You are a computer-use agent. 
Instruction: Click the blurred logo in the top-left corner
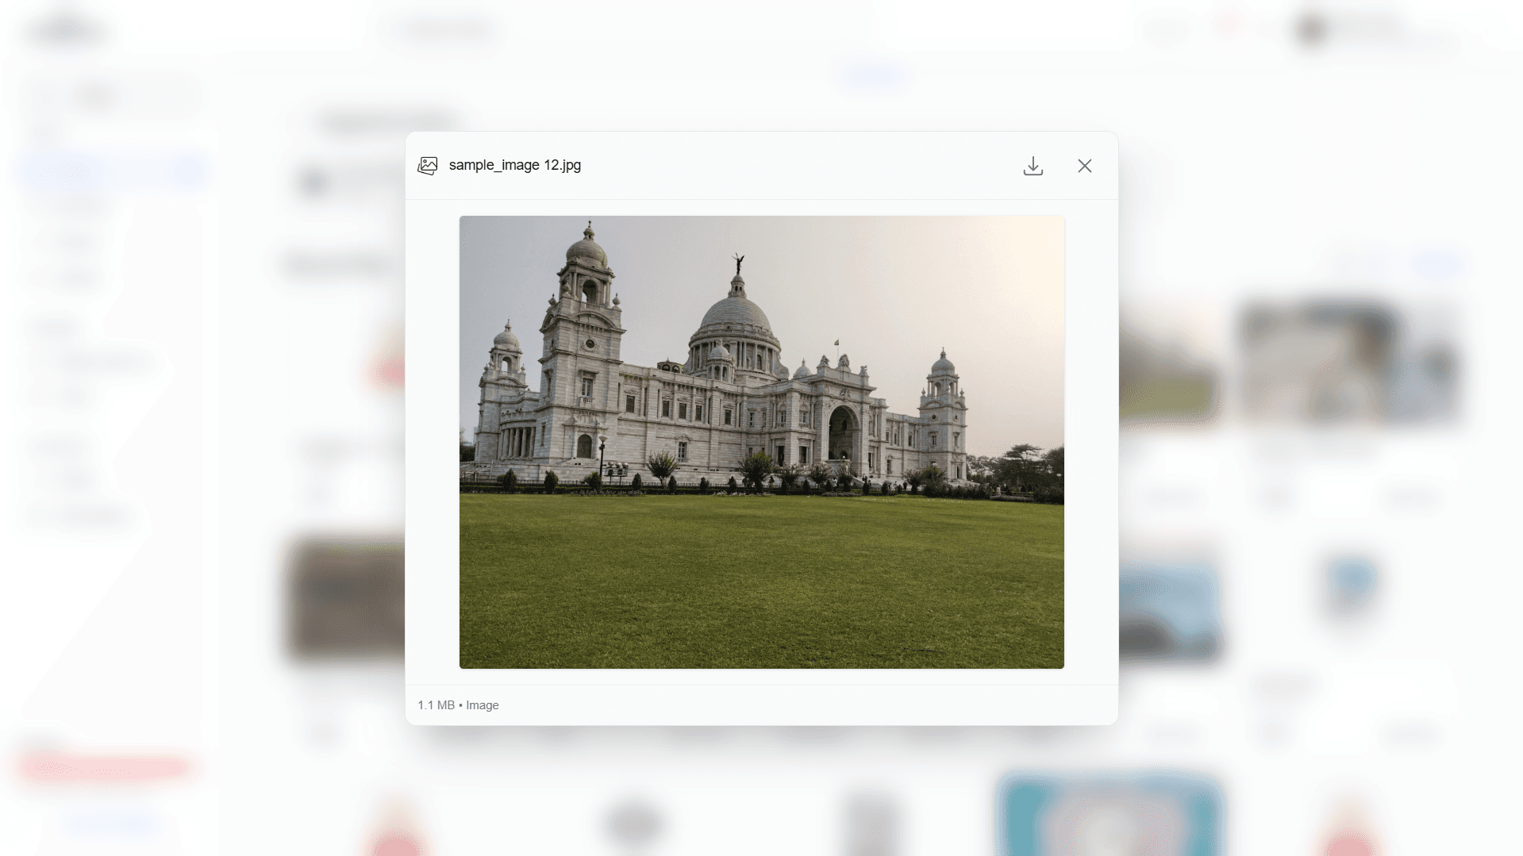[68, 32]
